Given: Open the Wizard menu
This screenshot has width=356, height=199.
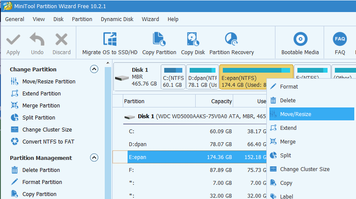Looking at the screenshot, I should point(150,19).
